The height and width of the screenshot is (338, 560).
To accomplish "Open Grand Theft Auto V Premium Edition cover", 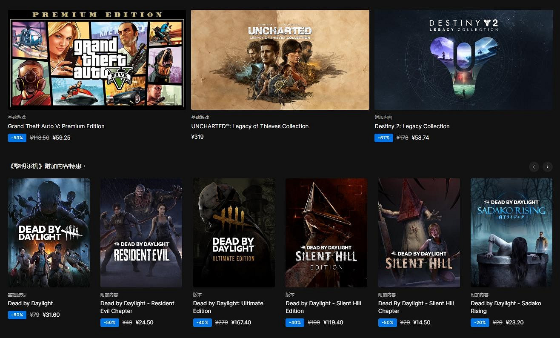I will click(x=97, y=60).
